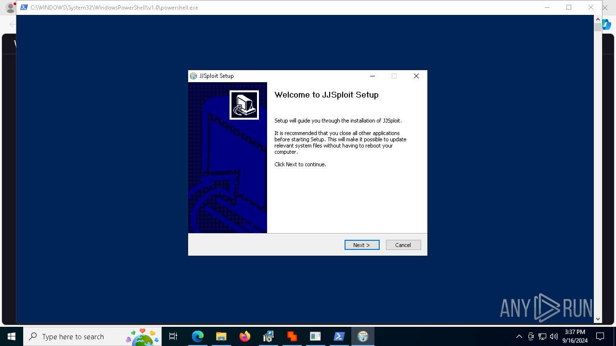Open the clock showing 3:37 PM
The height and width of the screenshot is (346, 616).
coord(575,336)
